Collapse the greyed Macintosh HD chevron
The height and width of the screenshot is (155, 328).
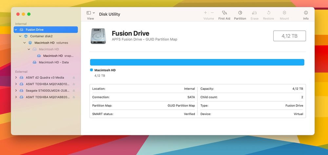29,49
